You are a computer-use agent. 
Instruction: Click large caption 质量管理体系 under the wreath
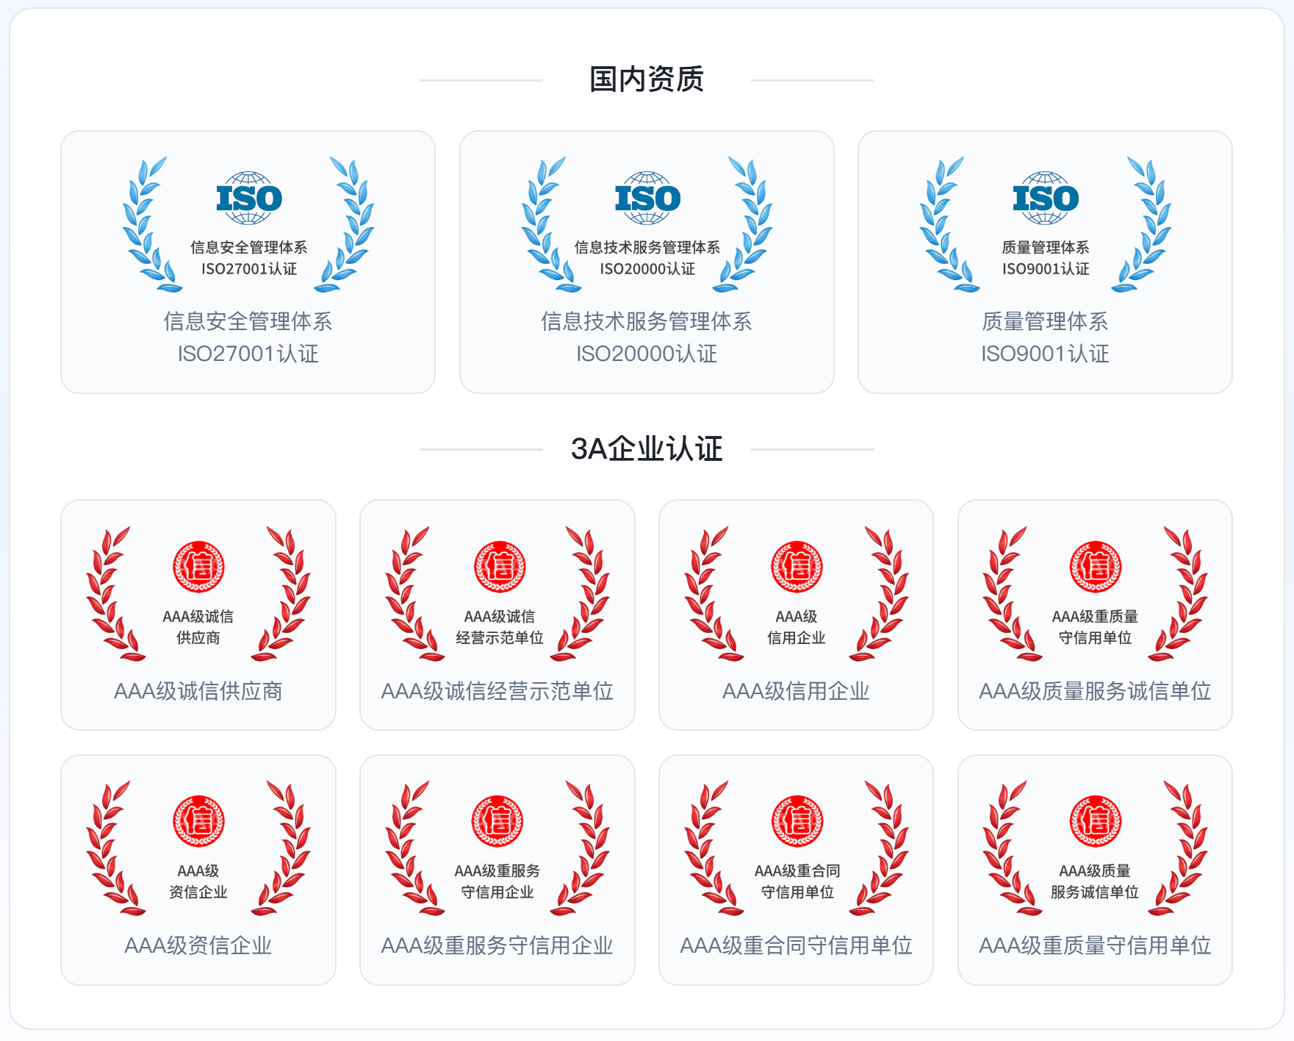point(1045,321)
